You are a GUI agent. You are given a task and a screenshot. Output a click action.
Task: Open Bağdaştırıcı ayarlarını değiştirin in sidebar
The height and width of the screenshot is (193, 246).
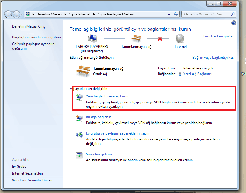[x=36, y=37]
